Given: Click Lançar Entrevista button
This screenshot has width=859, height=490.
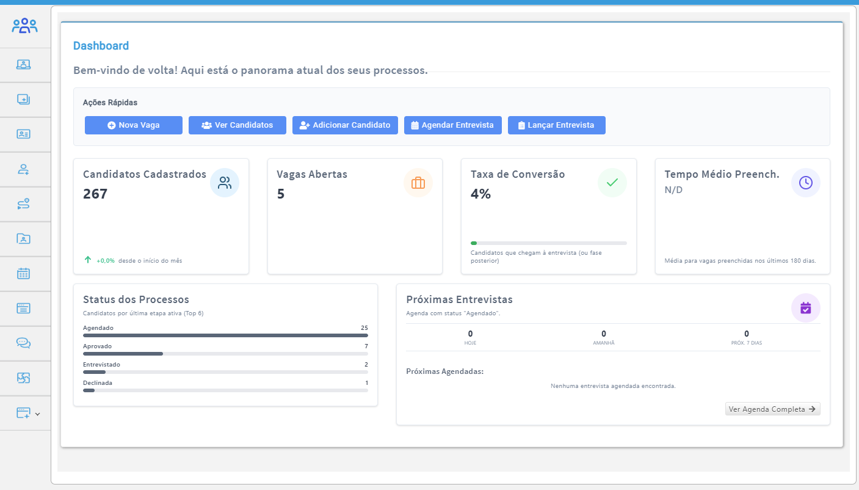Looking at the screenshot, I should (556, 125).
